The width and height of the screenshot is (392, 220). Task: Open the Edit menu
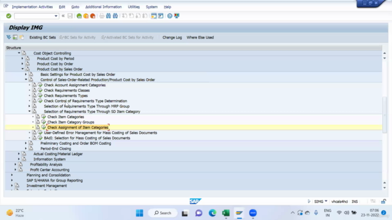[62, 7]
